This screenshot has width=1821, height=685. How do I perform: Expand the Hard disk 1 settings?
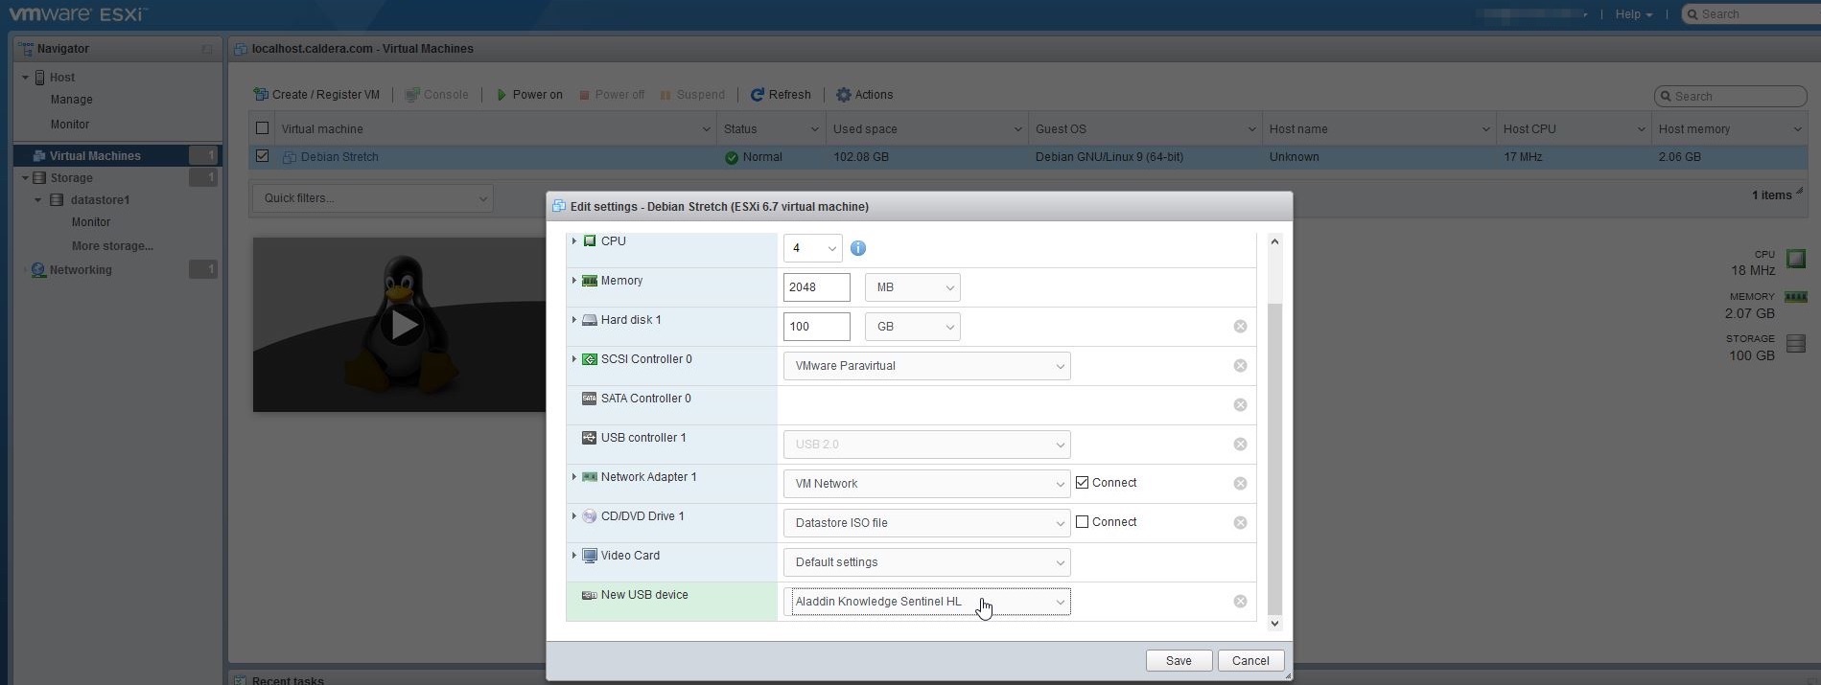(573, 320)
